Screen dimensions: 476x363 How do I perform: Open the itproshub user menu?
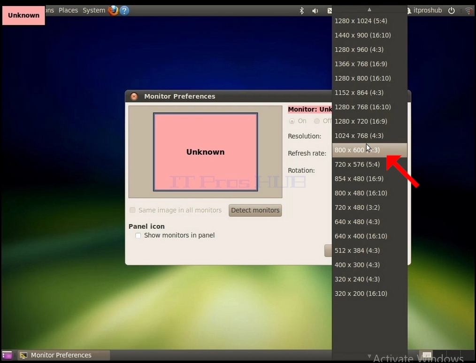click(x=424, y=10)
